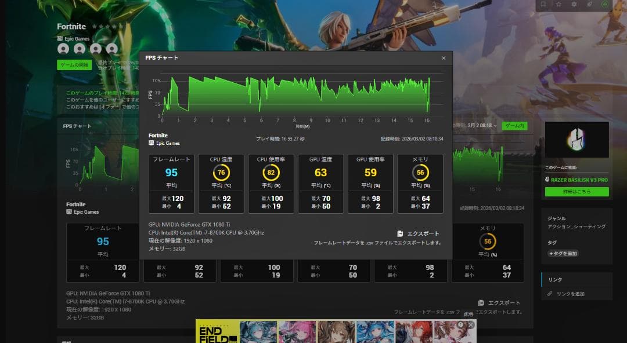Viewport: 627px width, 343px height.
Task: Open the RAZER BASILISK V3 PRO link
Action: 579,180
